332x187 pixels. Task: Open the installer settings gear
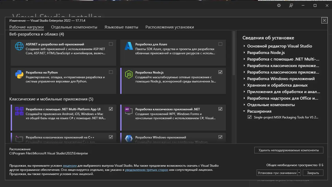(x=279, y=5)
